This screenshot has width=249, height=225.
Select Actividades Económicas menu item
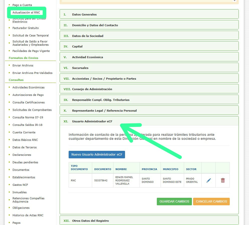pos(28,87)
